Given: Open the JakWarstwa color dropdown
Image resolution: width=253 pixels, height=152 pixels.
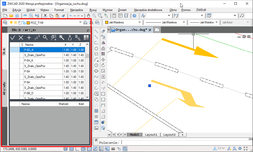Looking at the screenshot, I should 139,22.
